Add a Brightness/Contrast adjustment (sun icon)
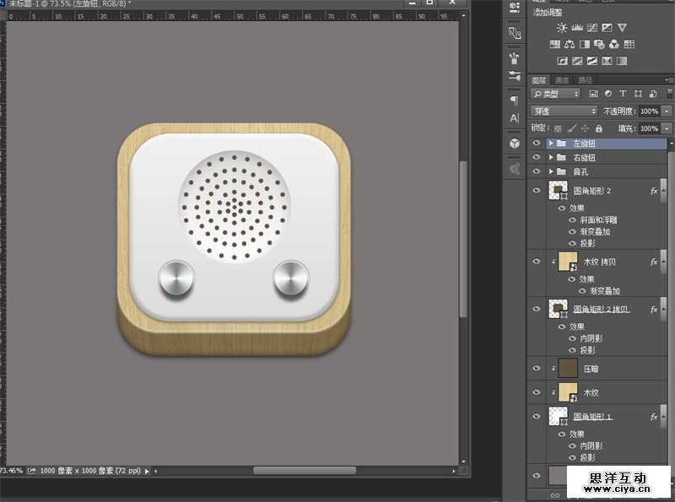675x502 pixels. click(x=562, y=28)
